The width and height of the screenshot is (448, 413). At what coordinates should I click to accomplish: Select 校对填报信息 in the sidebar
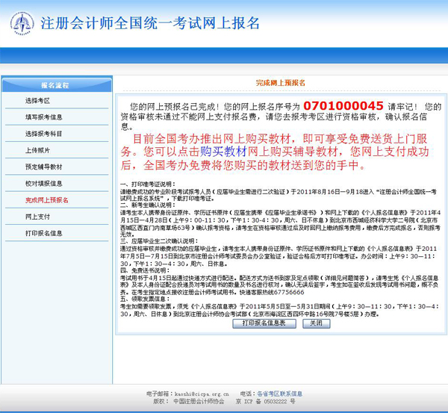tap(44, 184)
